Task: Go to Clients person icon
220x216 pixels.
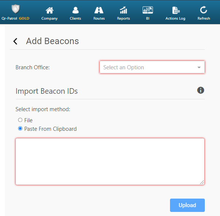Action: [x=76, y=10]
